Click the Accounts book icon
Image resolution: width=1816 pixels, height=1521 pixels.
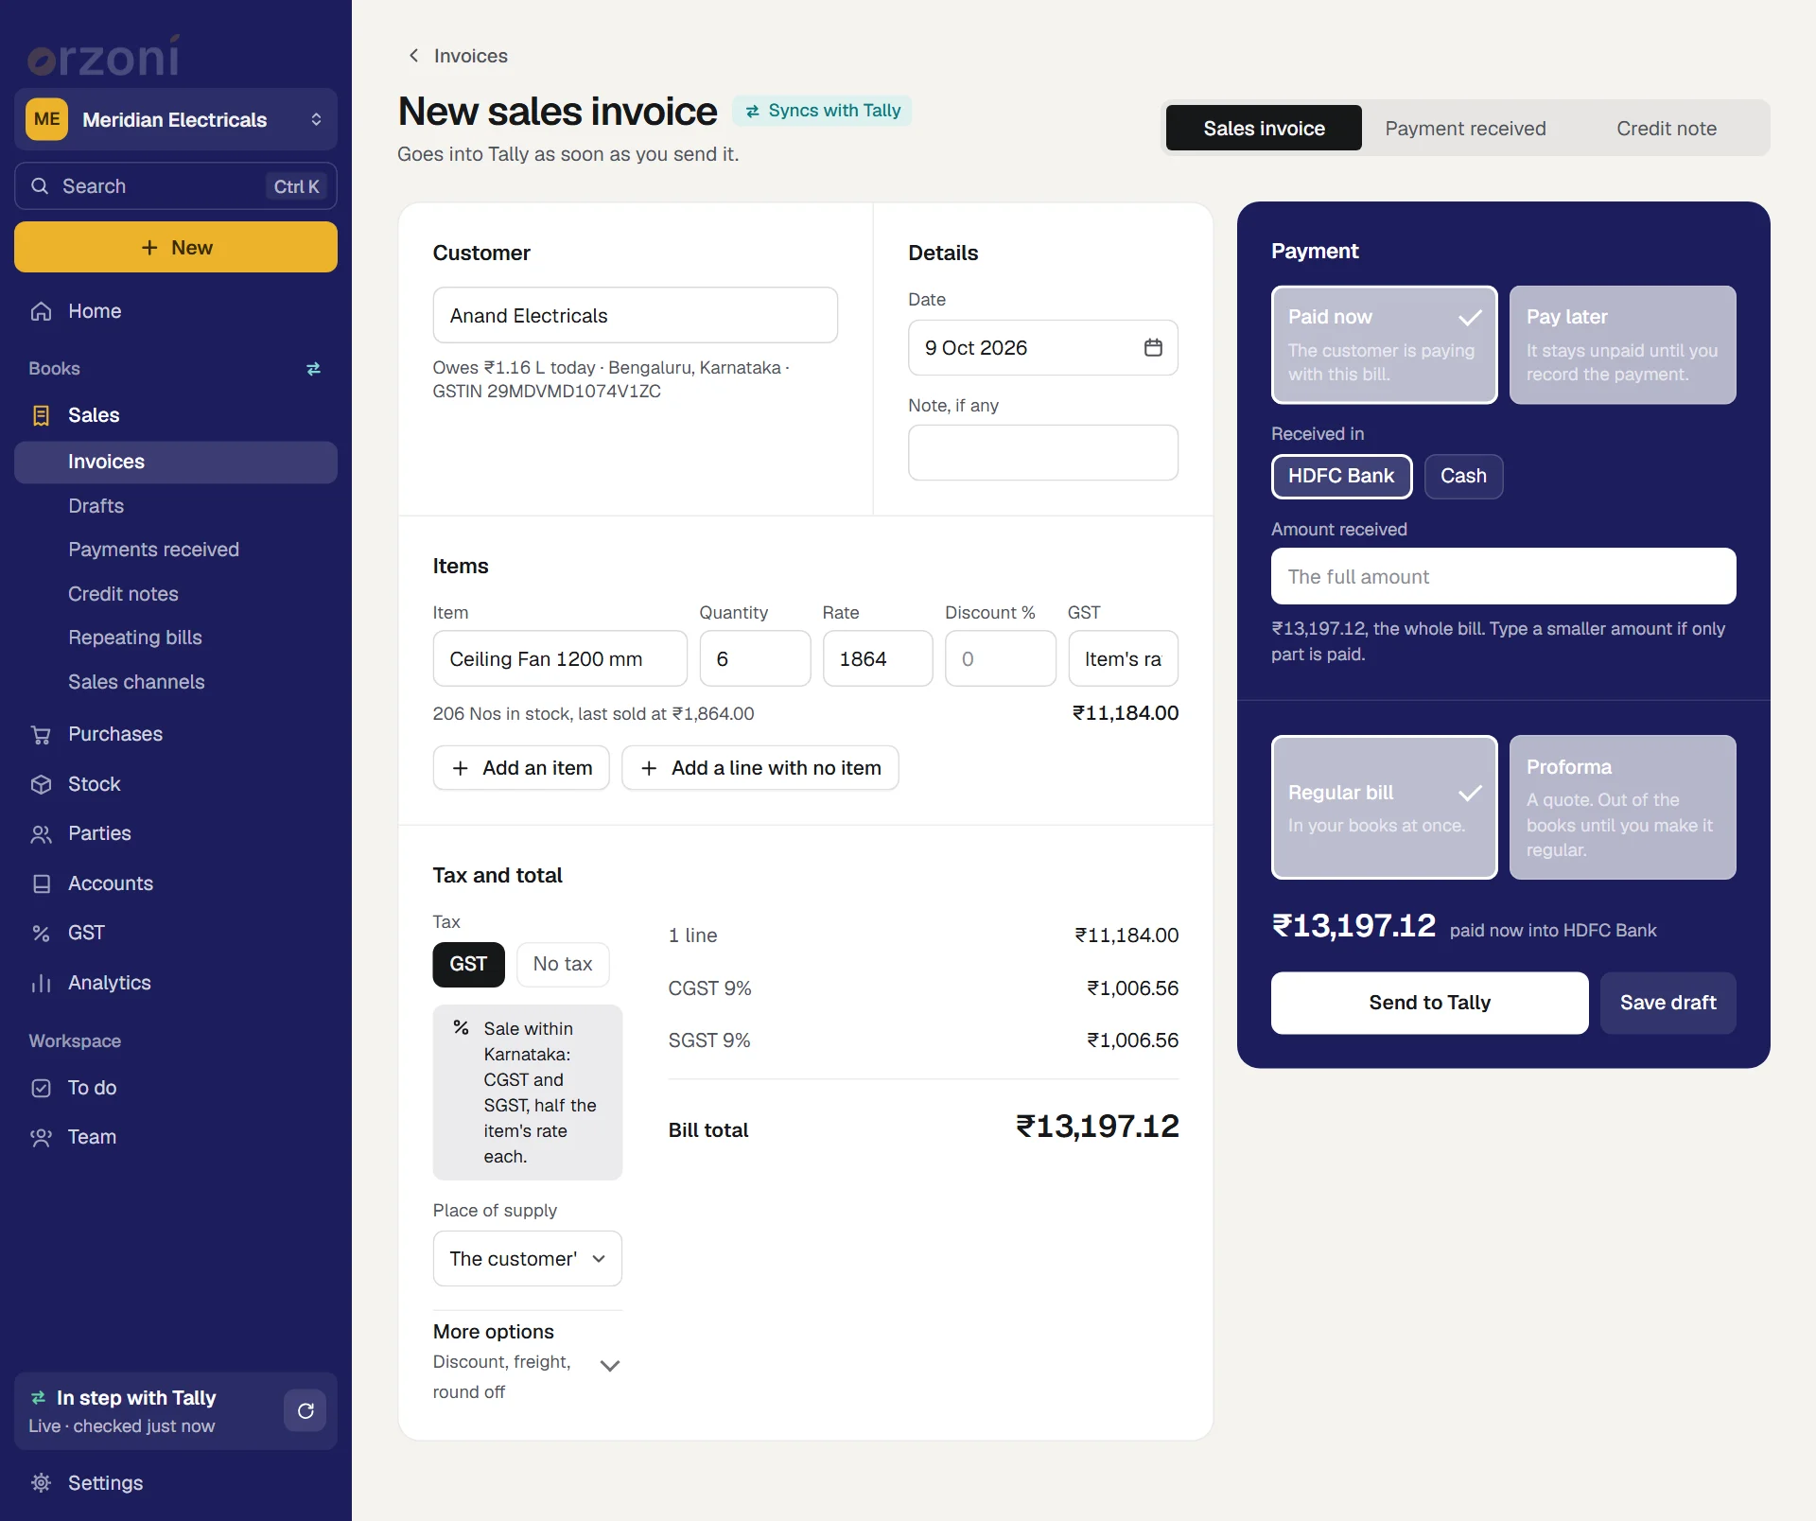pyautogui.click(x=41, y=883)
